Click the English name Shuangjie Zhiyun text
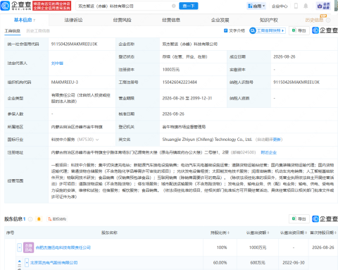The width and height of the screenshot is (338, 270). point(207,140)
